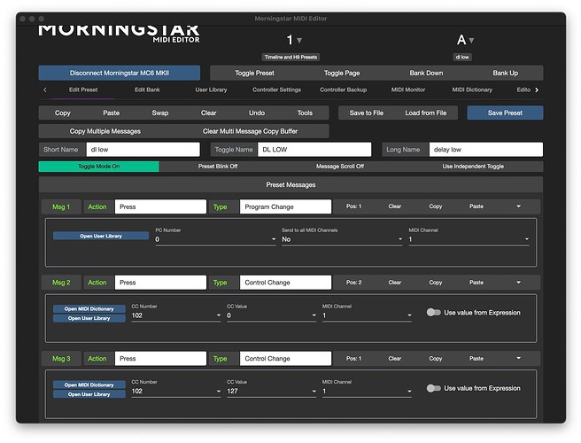Open the CC Number dropdown in Msg 3
The image size is (581, 443).
176,391
